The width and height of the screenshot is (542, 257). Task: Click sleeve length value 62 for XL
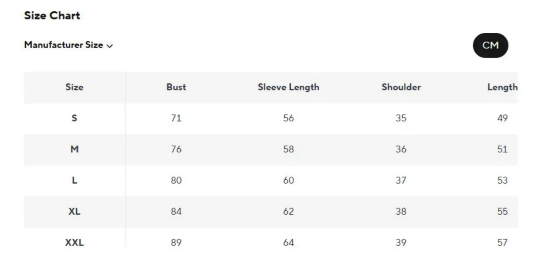click(x=288, y=211)
